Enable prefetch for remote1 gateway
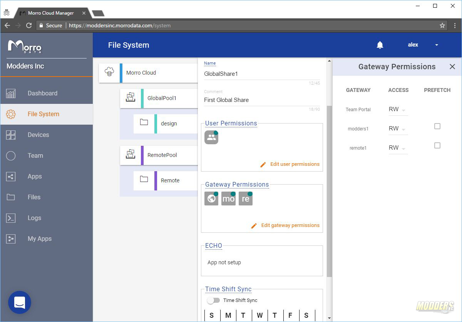Image resolution: width=462 pixels, height=322 pixels. [x=437, y=145]
